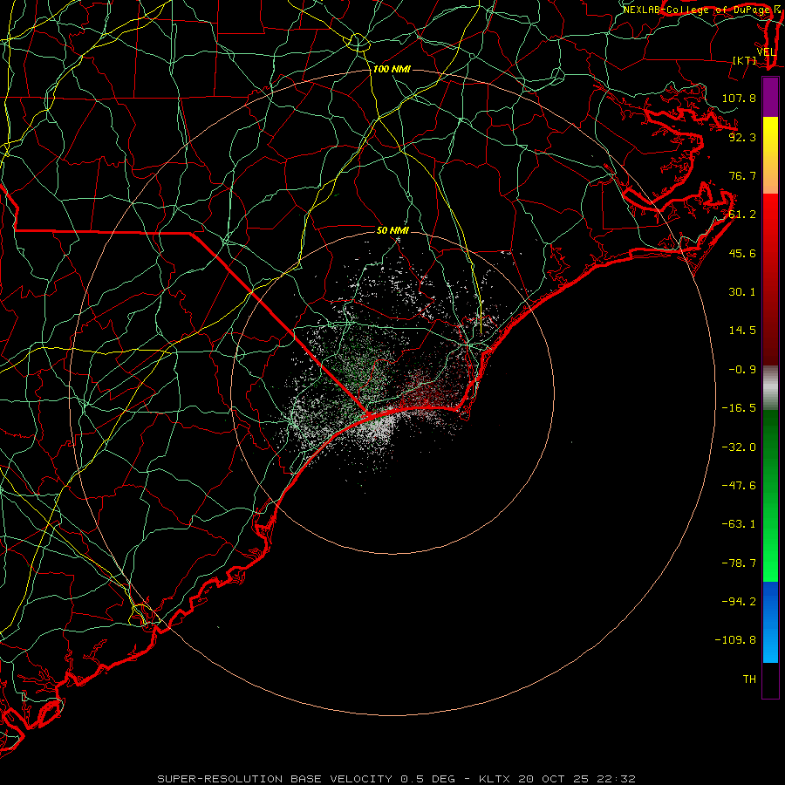Image resolution: width=785 pixels, height=785 pixels.
Task: Click the [KT] units label
Action: (x=745, y=60)
